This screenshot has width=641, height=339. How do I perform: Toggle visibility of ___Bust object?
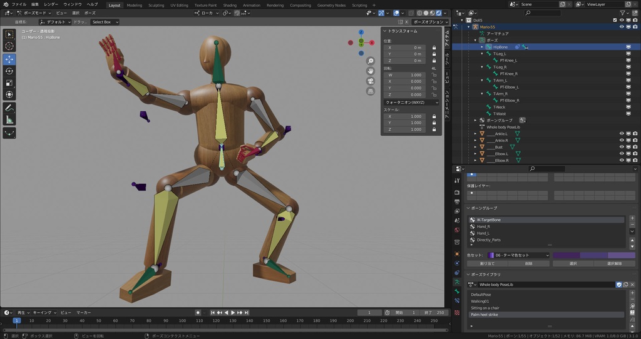622,147
